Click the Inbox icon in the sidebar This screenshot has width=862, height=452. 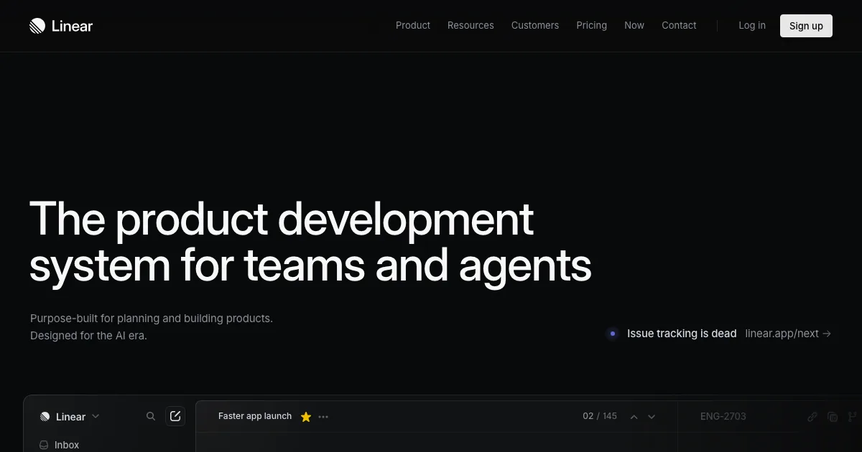(x=45, y=445)
